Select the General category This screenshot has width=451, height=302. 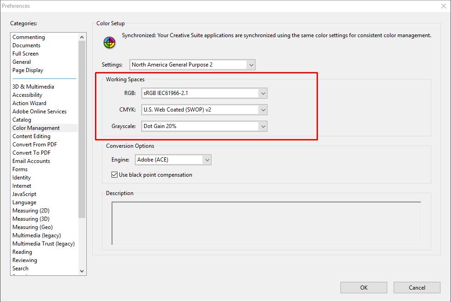[45, 62]
